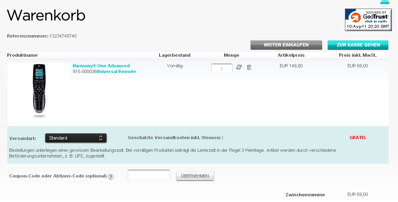Open the Universal Remote product link
The width and height of the screenshot is (398, 202).
point(116,71)
